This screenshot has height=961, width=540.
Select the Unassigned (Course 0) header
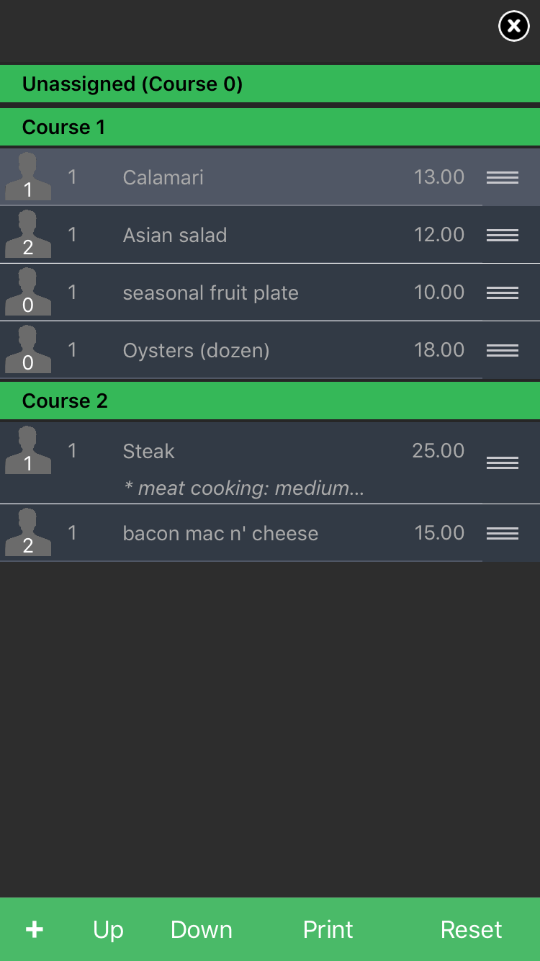[x=270, y=84]
